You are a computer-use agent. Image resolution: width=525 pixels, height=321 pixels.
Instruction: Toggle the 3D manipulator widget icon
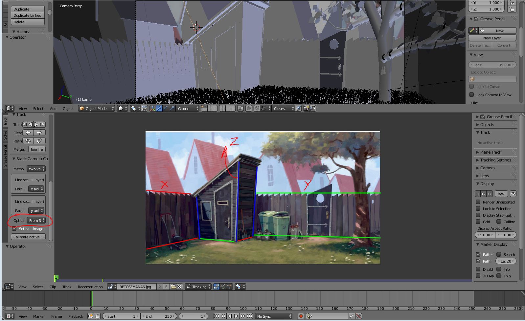tap(153, 108)
